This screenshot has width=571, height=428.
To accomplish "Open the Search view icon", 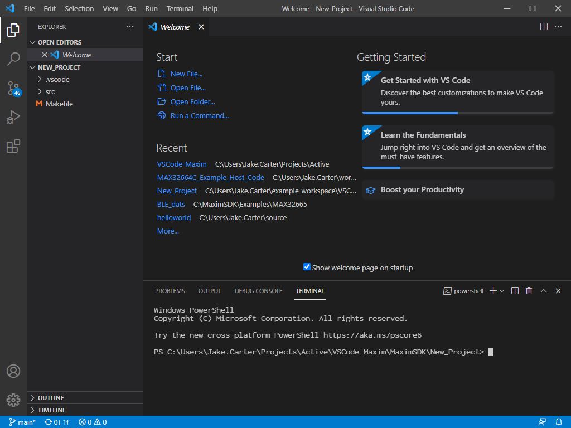I will click(x=13, y=59).
